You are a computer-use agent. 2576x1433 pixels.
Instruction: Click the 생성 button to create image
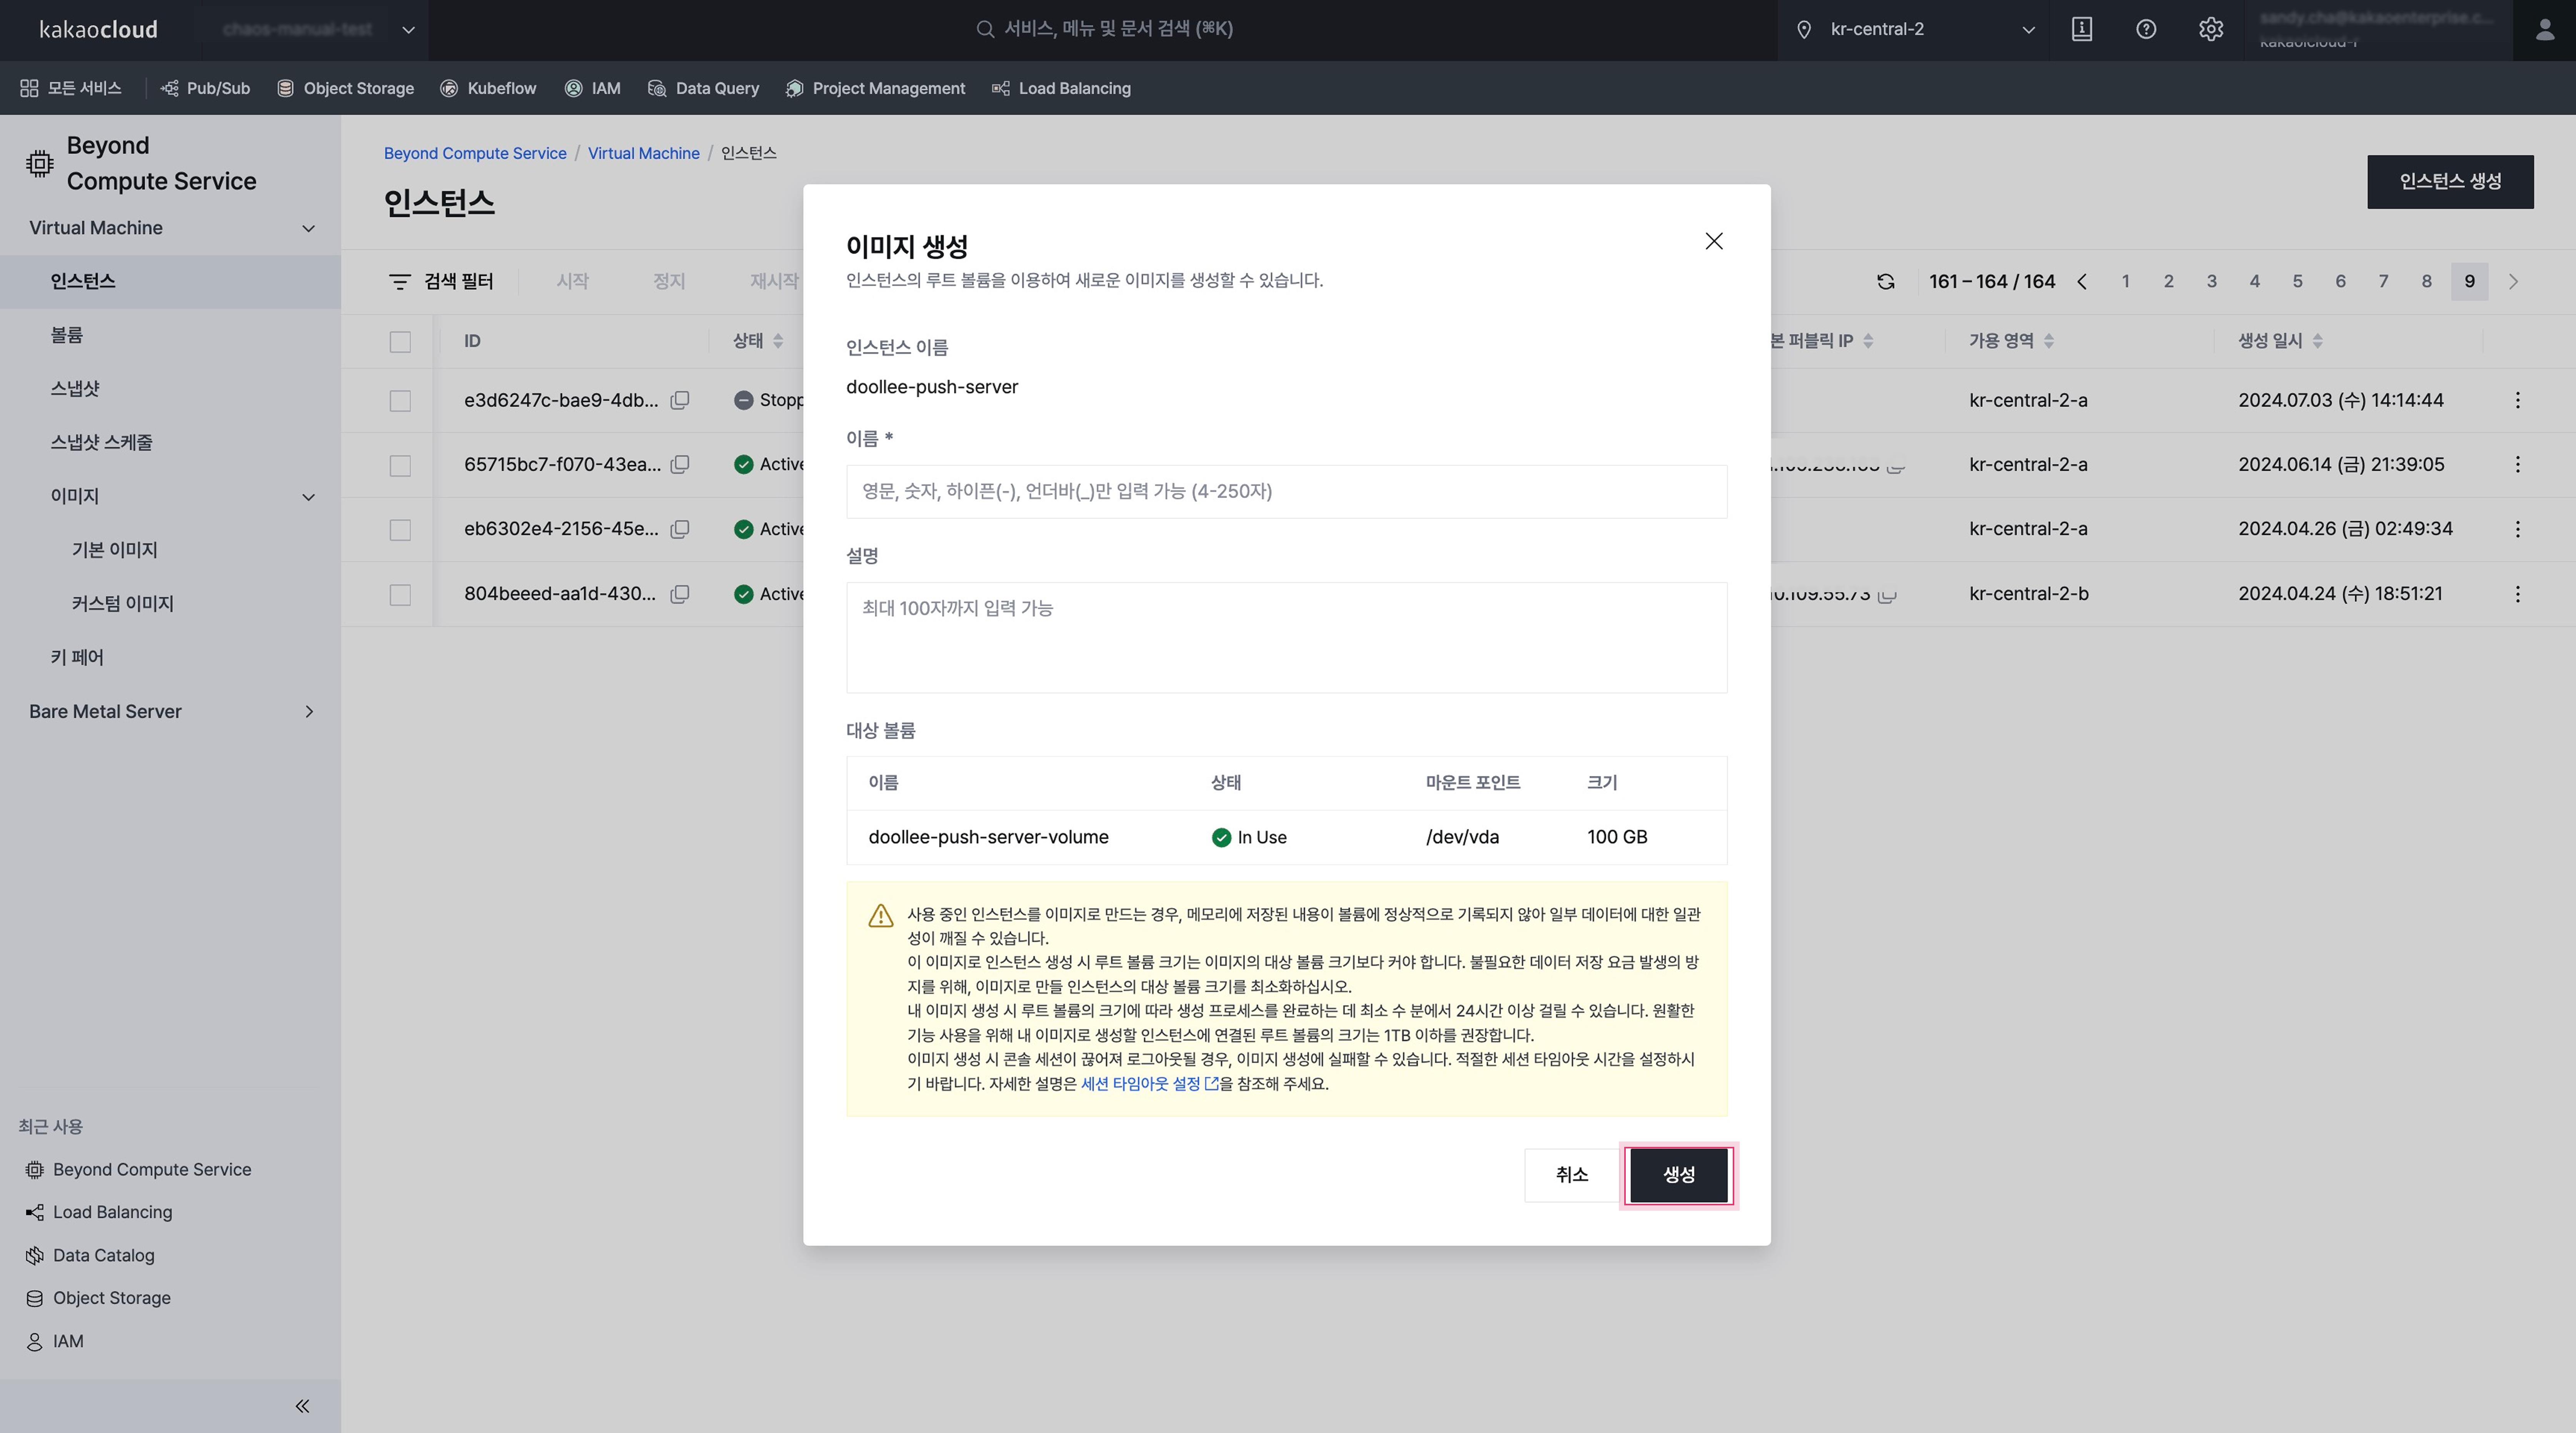(1678, 1175)
